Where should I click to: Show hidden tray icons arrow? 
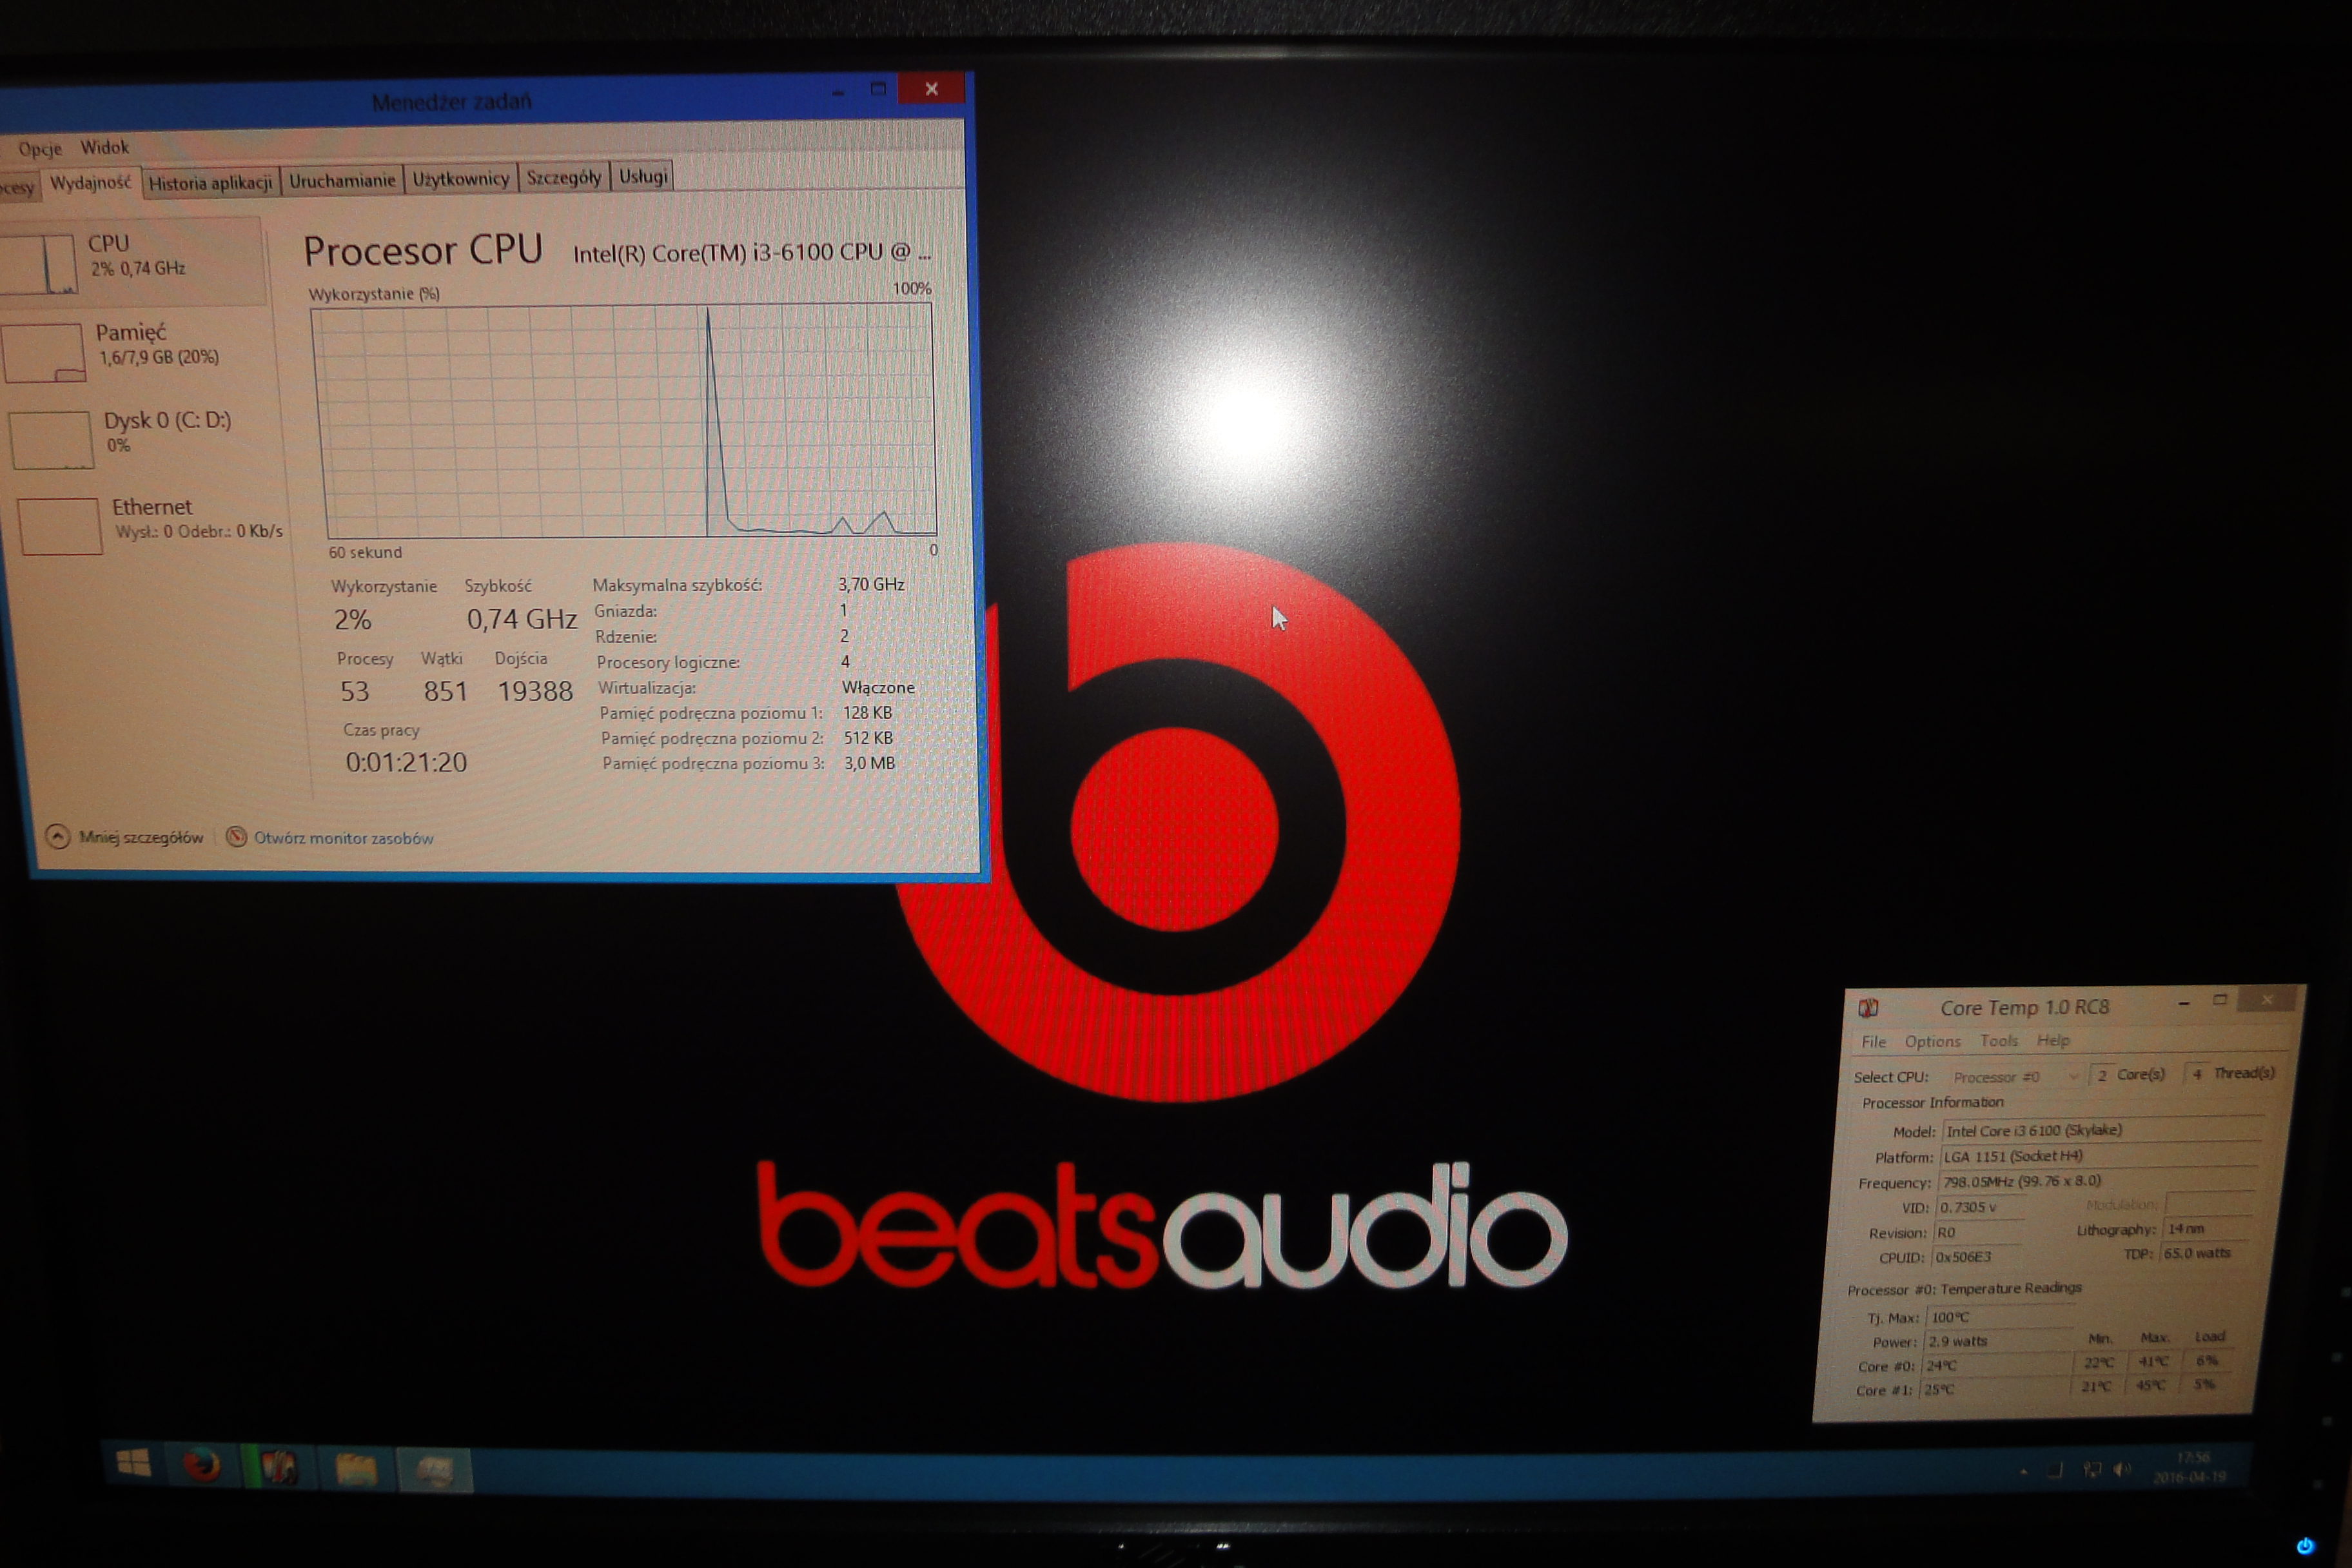pyautogui.click(x=2024, y=1471)
